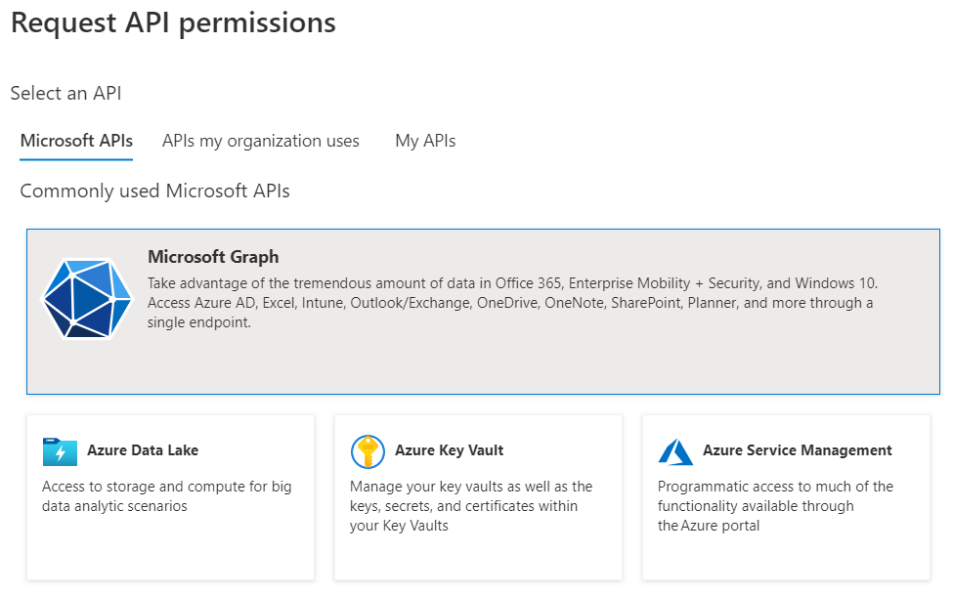Click the Azure Key Vault key icon
Image resolution: width=953 pixels, height=596 pixels.
pos(368,451)
